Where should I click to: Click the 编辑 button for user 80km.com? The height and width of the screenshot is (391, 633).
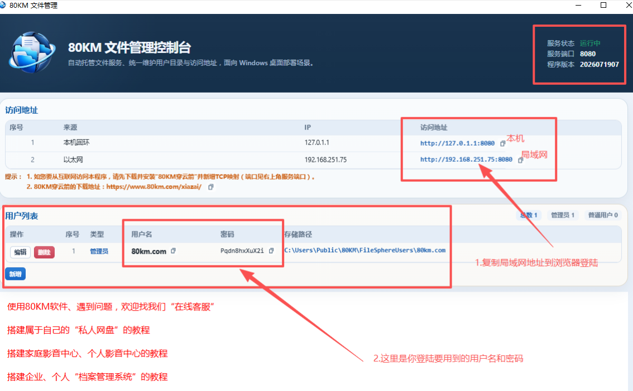click(20, 252)
